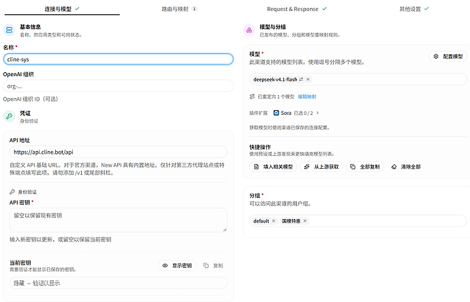
Task: Click the 凭证 key section icon
Action: [10, 116]
